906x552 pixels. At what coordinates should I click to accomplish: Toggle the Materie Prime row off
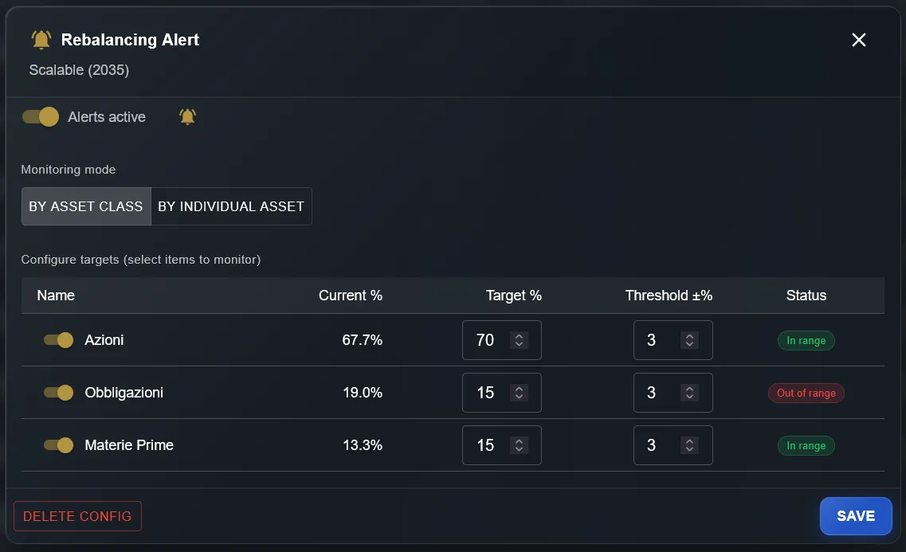pos(58,445)
